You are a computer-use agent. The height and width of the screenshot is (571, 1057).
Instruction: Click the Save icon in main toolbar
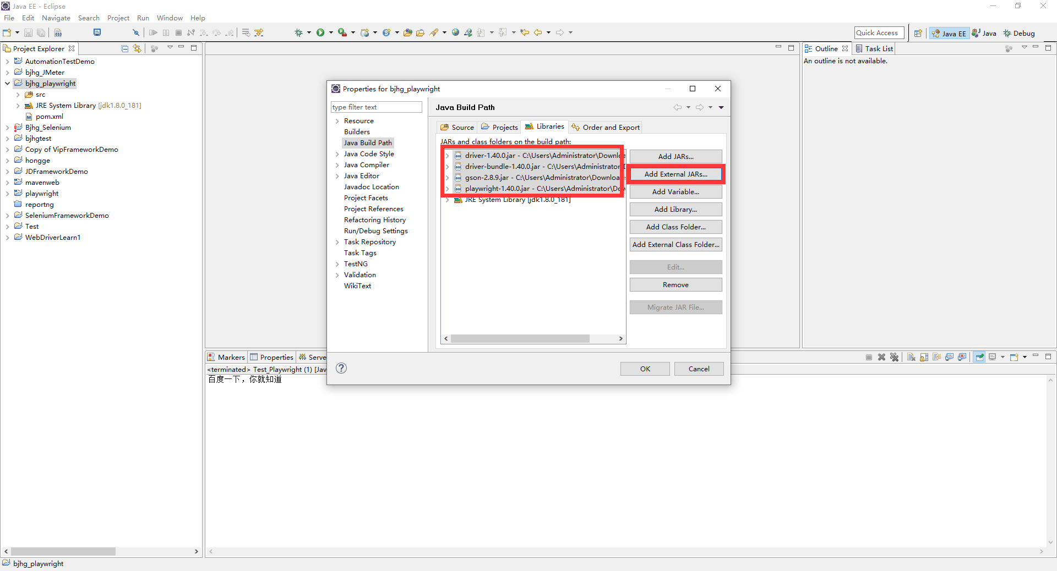28,32
